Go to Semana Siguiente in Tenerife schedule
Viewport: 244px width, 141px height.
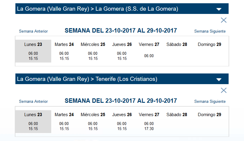210,102
